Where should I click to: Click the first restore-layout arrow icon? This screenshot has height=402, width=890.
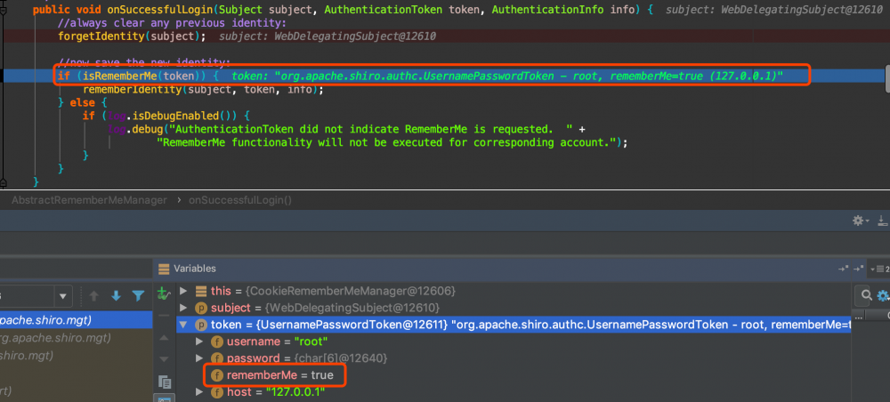click(842, 269)
